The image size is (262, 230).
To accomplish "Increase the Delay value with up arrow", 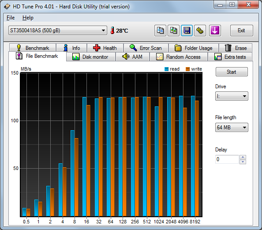I will (243, 157).
